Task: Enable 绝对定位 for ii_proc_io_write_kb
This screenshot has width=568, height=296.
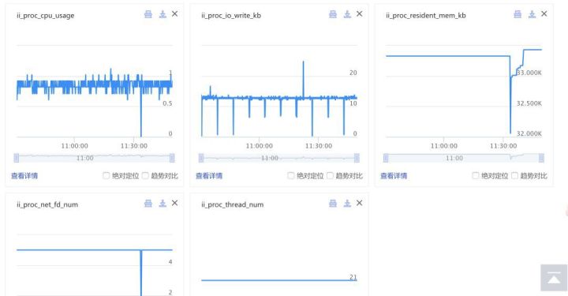Action: pos(291,176)
